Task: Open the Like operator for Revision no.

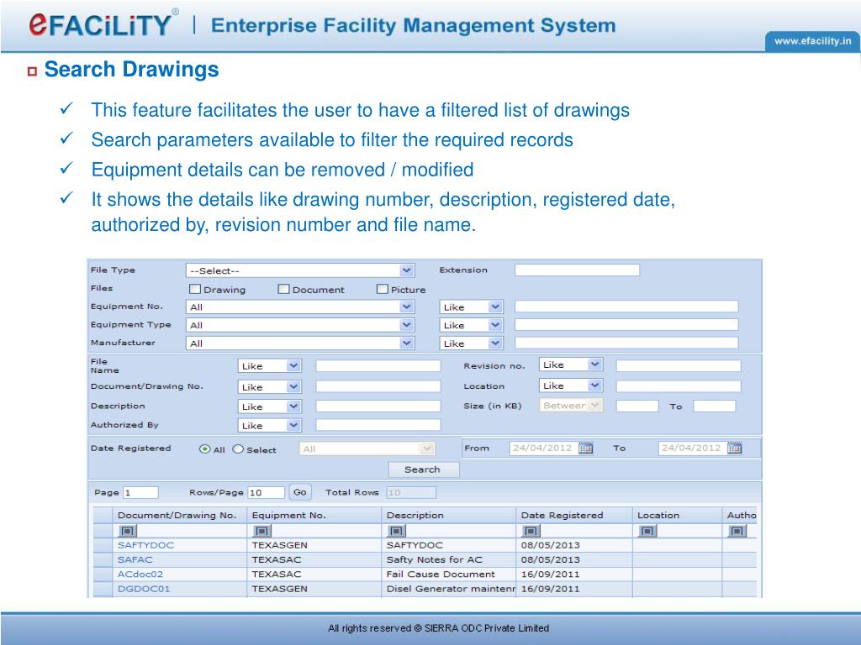Action: point(571,364)
